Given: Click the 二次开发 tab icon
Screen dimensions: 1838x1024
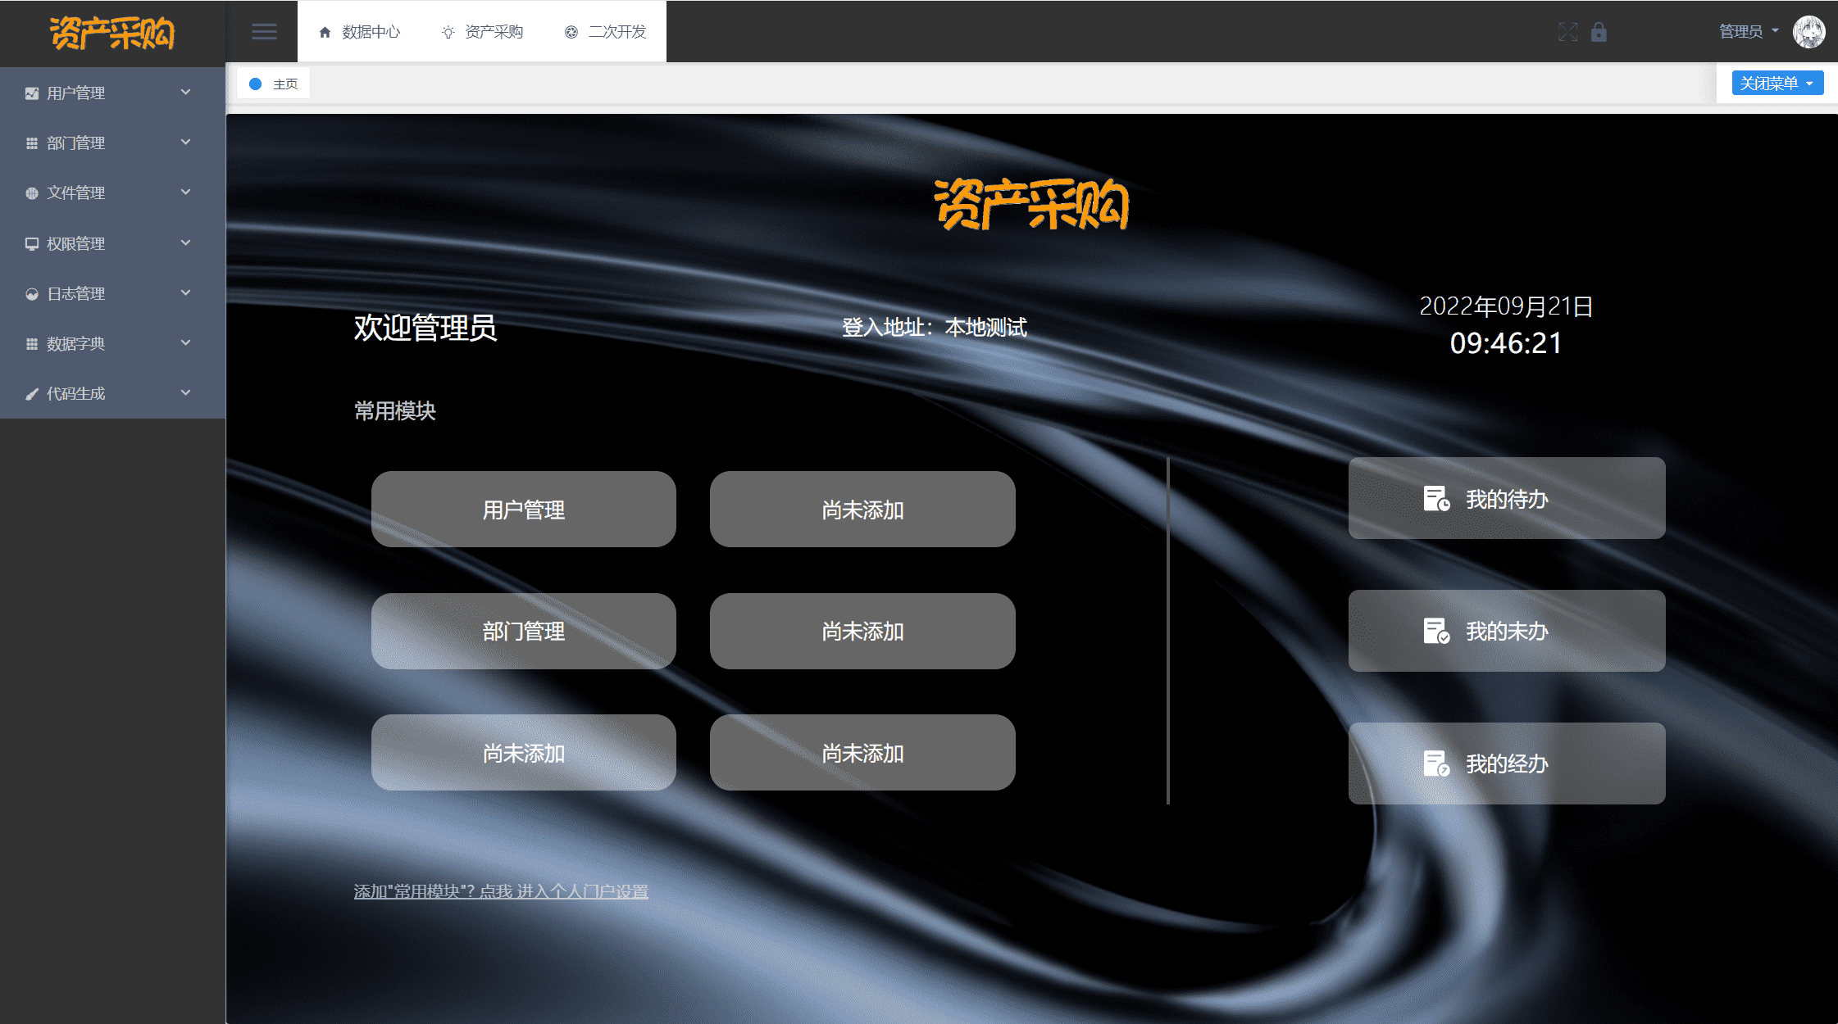Looking at the screenshot, I should point(571,32).
